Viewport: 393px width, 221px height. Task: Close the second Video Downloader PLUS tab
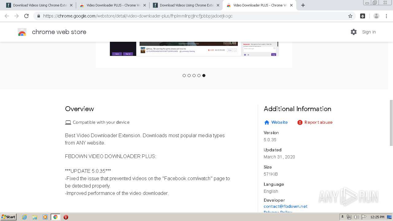tap(145, 5)
